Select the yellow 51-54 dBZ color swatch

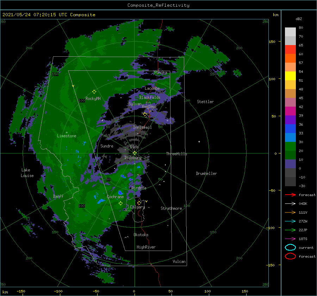pyautogui.click(x=290, y=76)
